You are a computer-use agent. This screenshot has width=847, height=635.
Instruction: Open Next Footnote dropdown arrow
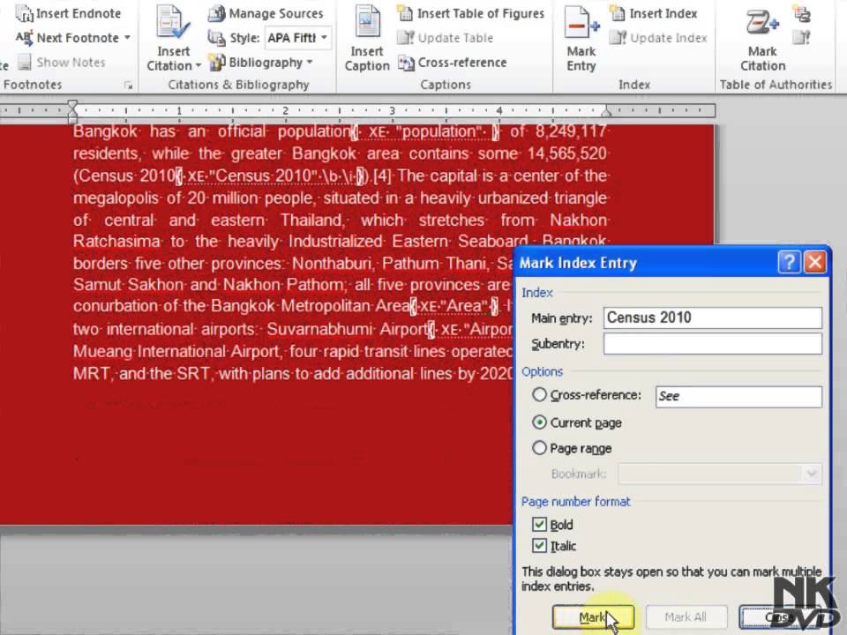(127, 38)
